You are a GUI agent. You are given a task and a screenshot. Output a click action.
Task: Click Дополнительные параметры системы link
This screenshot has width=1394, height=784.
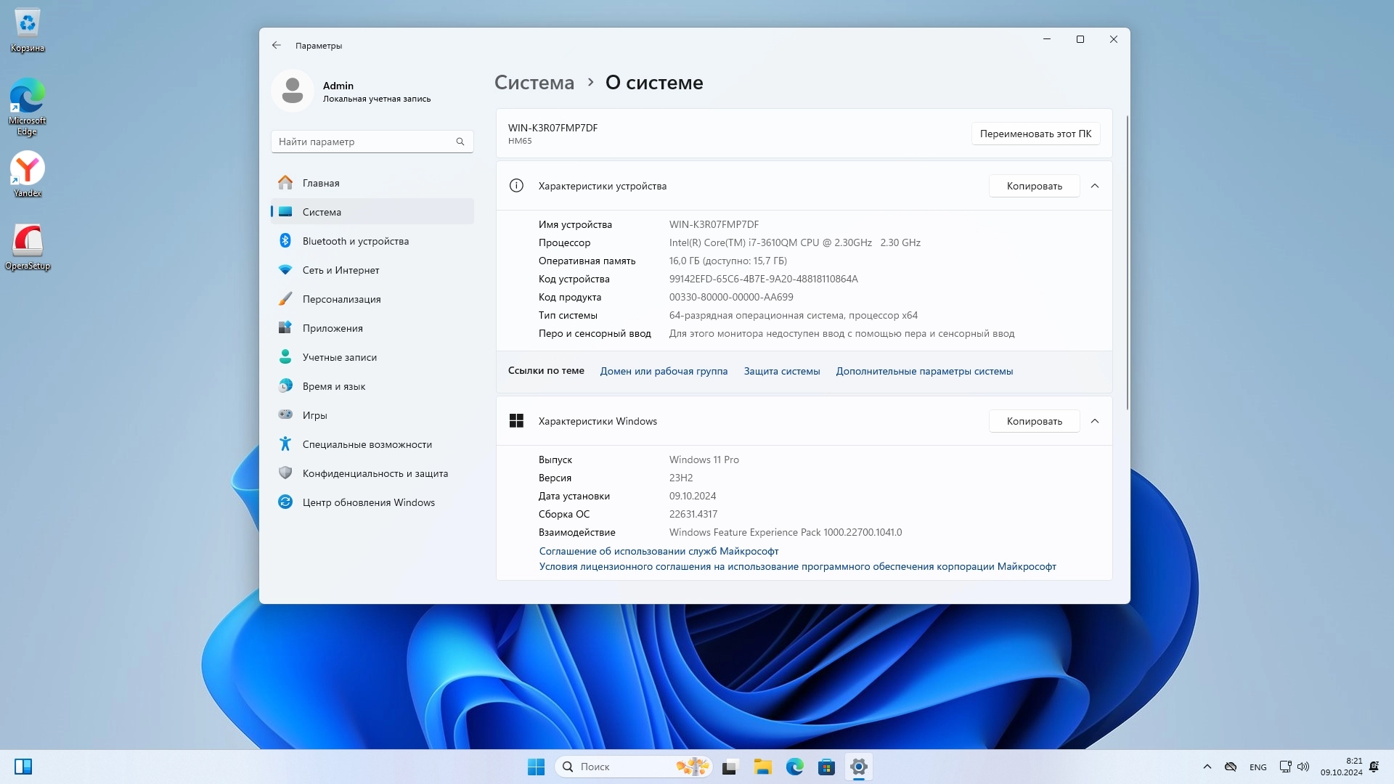pos(924,371)
